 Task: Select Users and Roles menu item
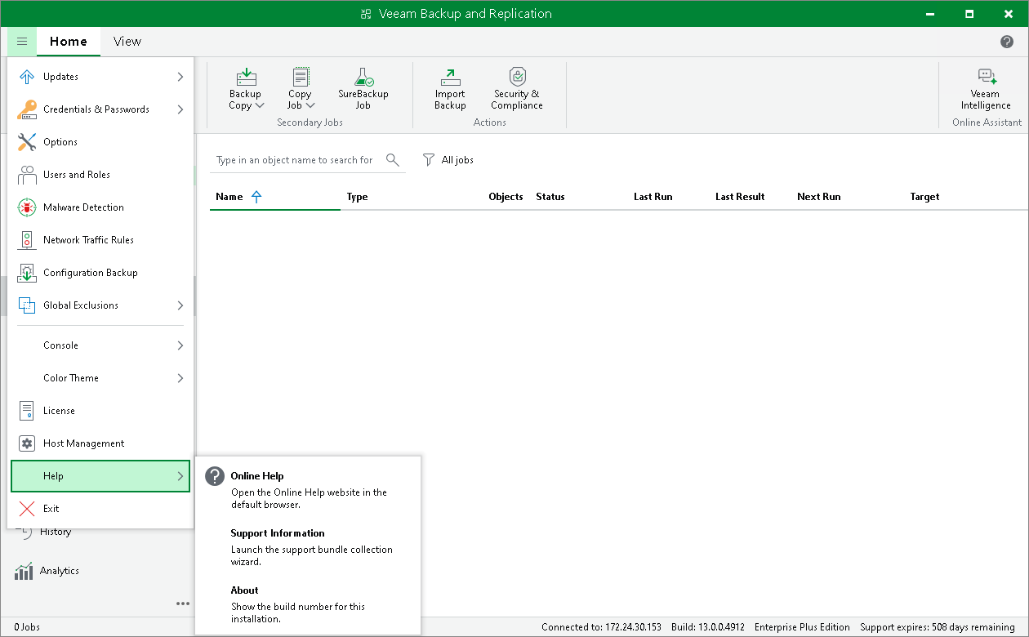(100, 175)
